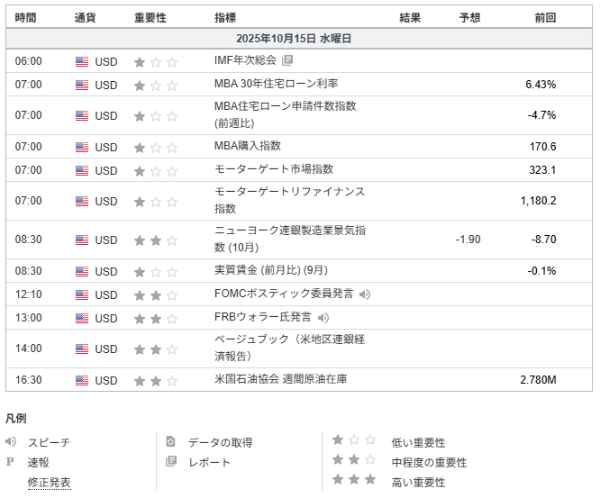Click the 修正発表 legend link
The image size is (600, 498).
click(49, 483)
